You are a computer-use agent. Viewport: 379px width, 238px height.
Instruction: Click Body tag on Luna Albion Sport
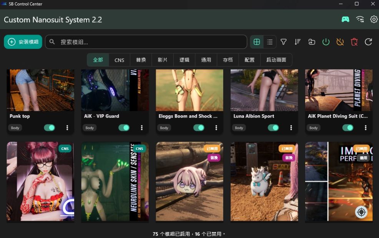pyautogui.click(x=239, y=128)
